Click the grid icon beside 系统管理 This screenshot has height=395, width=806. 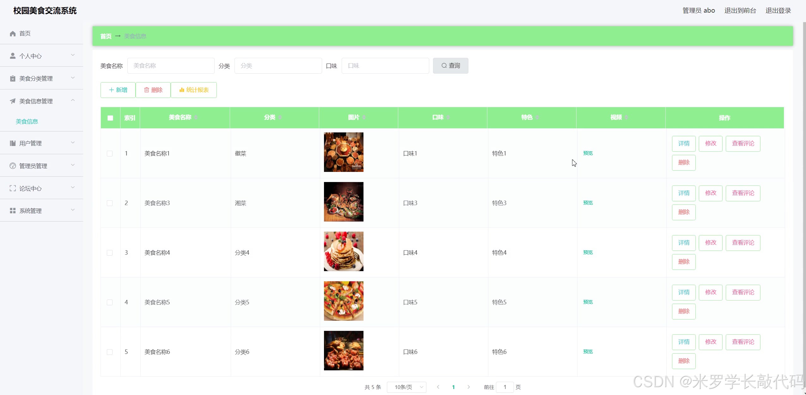pos(13,211)
